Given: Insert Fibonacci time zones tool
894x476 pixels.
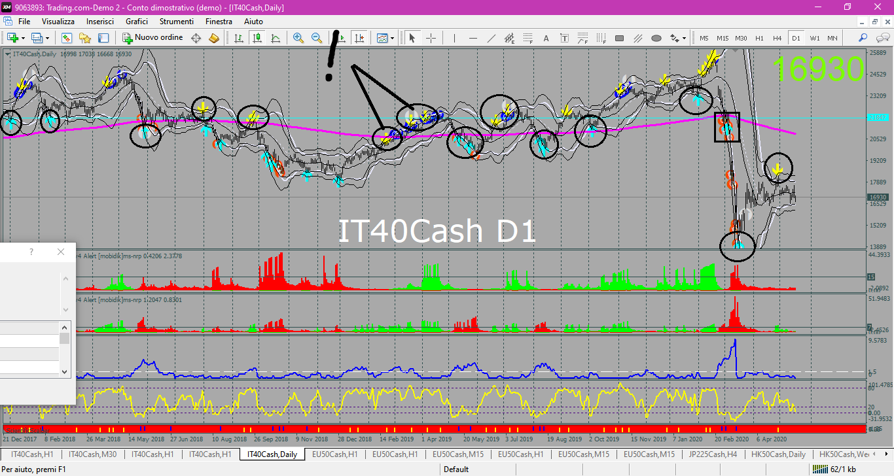Looking at the screenshot, I should tap(601, 38).
